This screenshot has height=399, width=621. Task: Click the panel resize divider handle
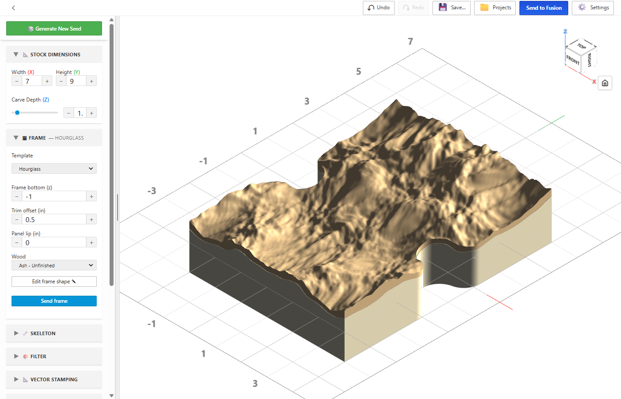point(118,207)
